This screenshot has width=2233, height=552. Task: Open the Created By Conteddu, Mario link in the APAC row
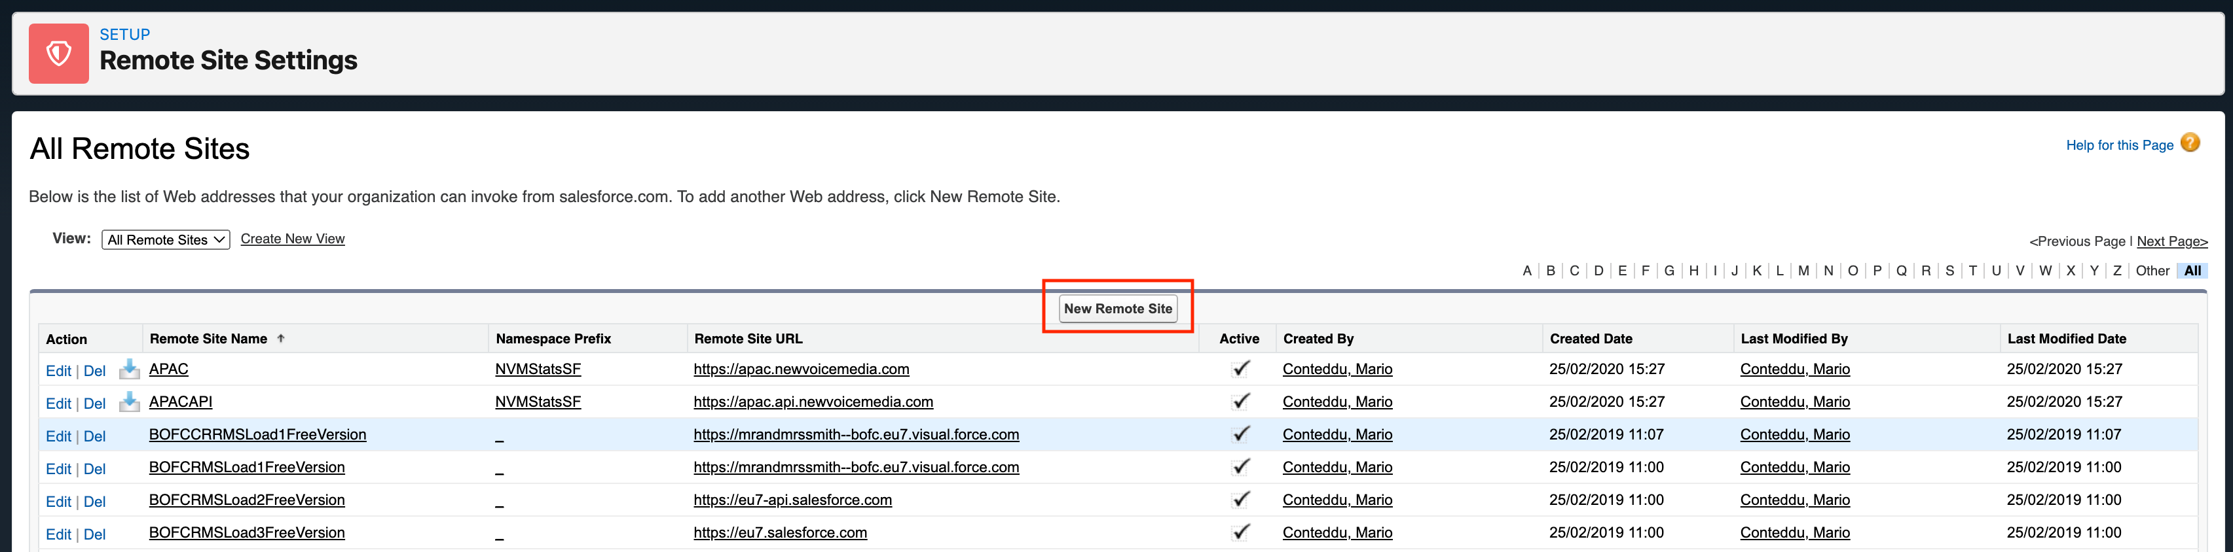pyautogui.click(x=1338, y=370)
